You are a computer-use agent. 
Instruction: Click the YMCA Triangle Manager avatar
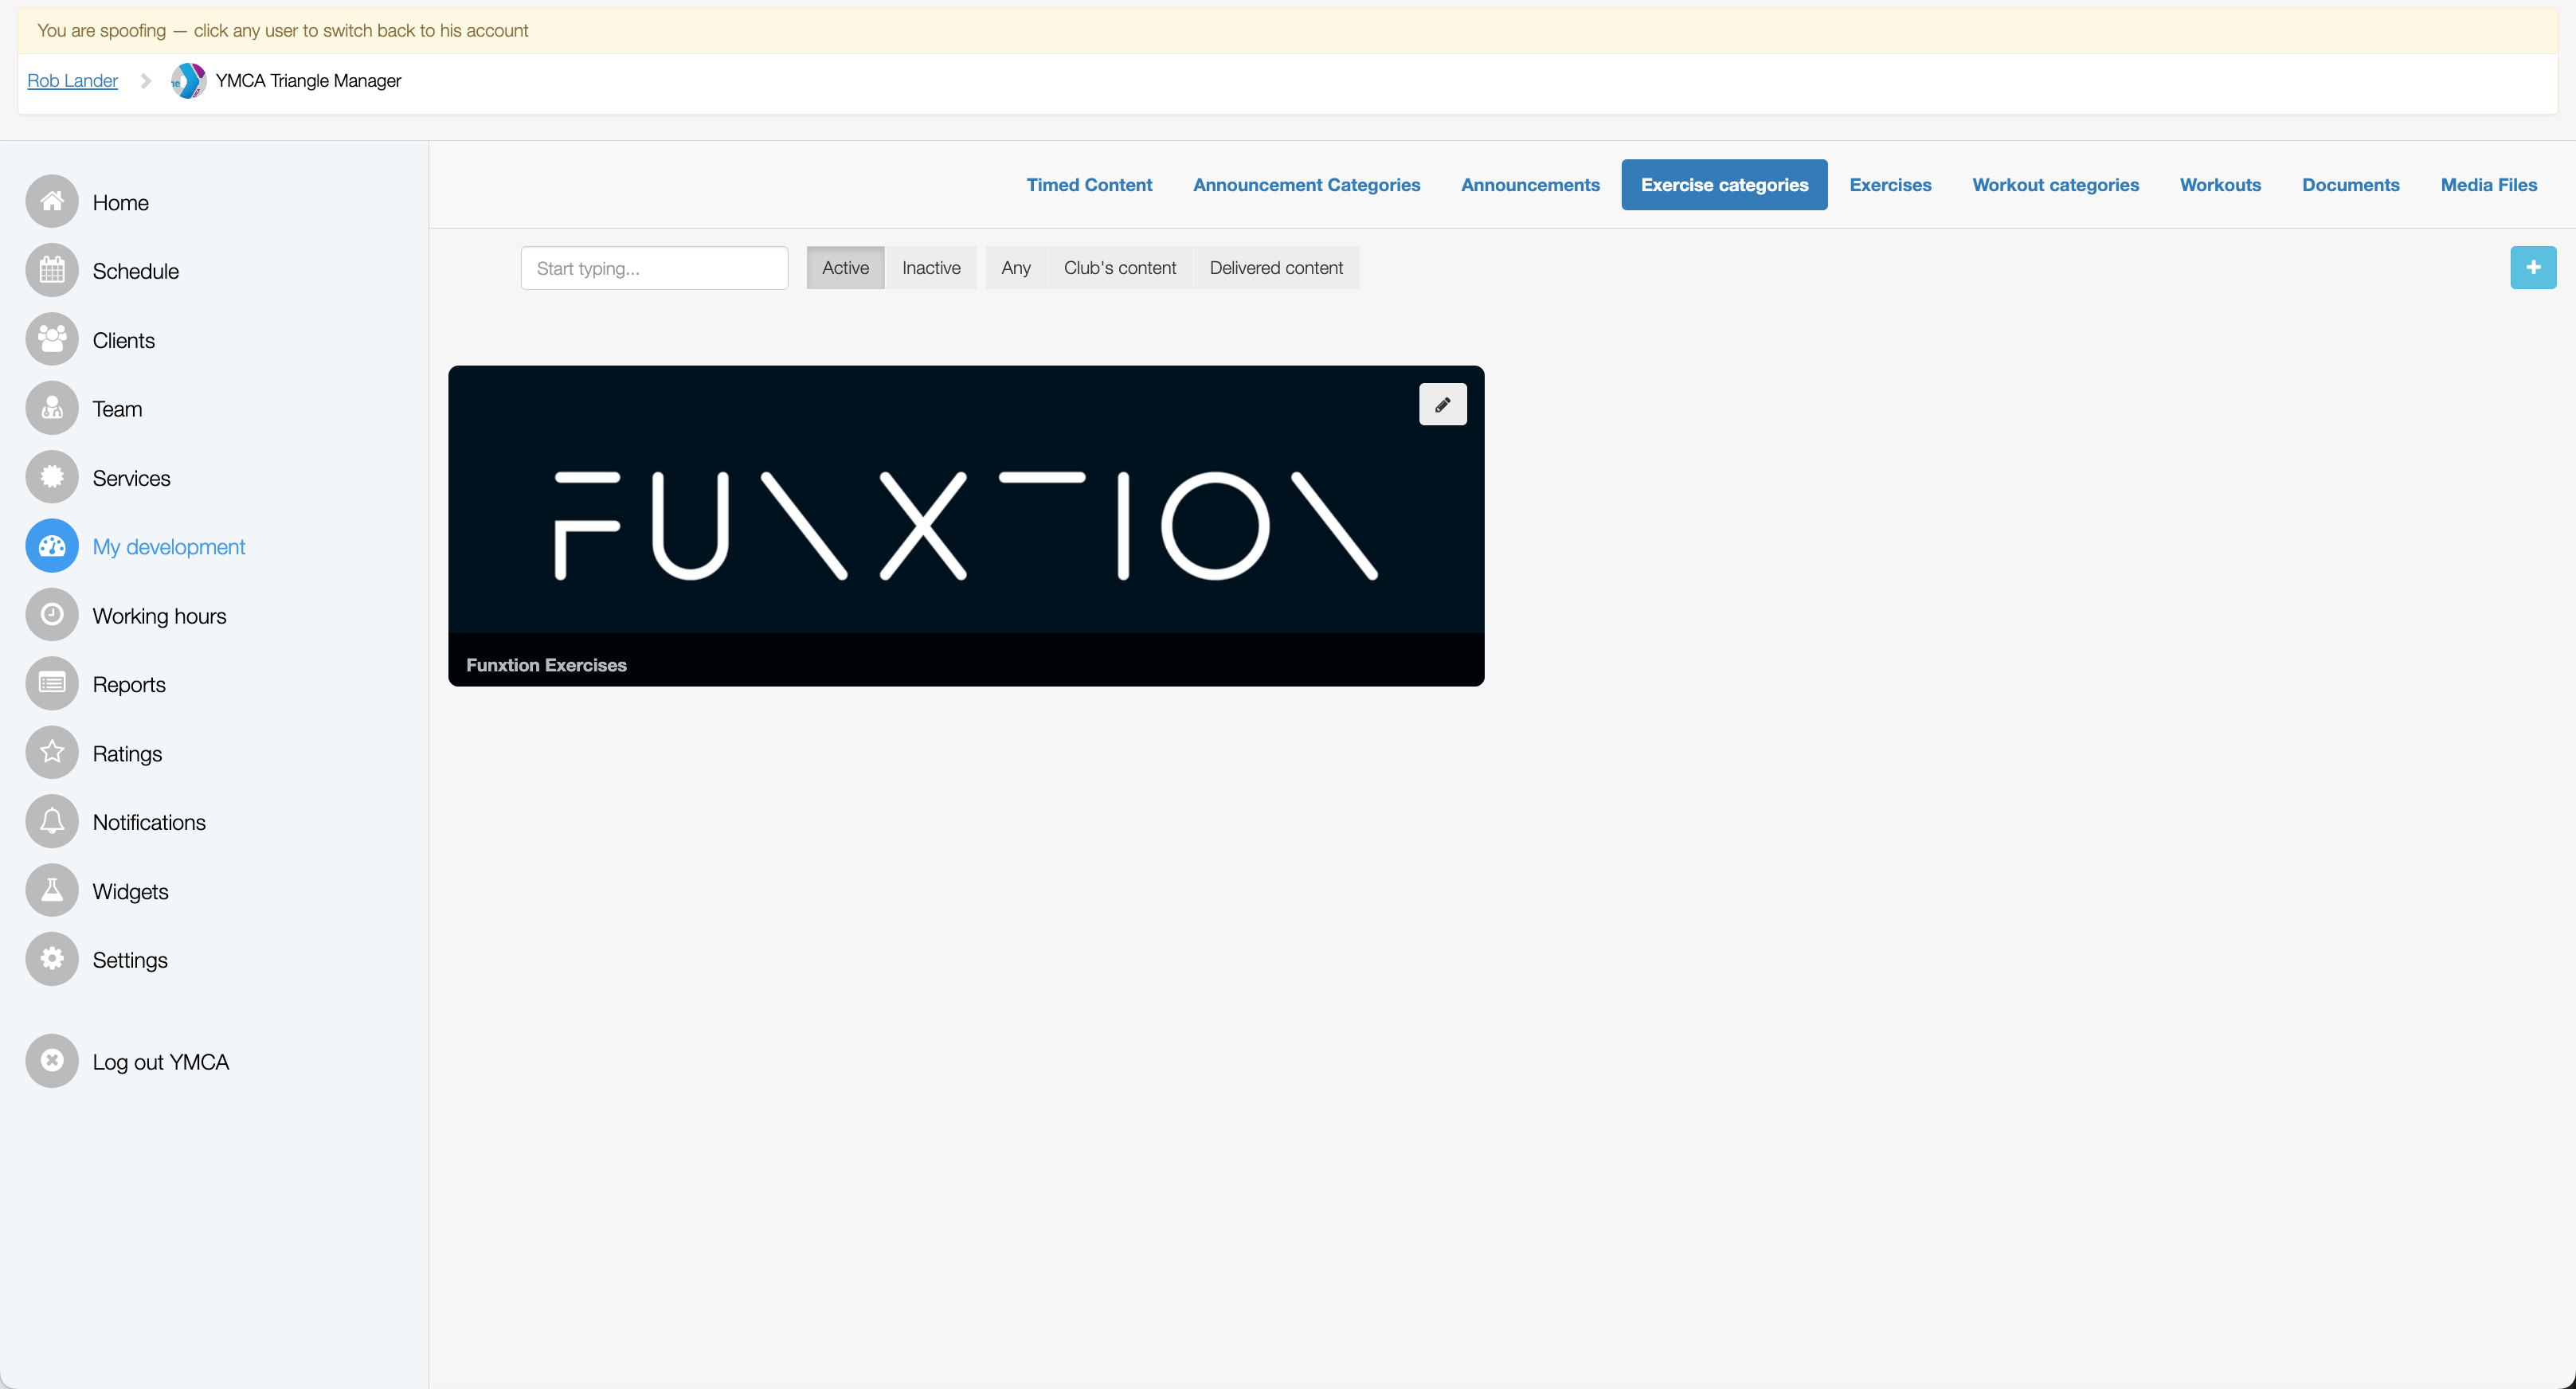(188, 81)
